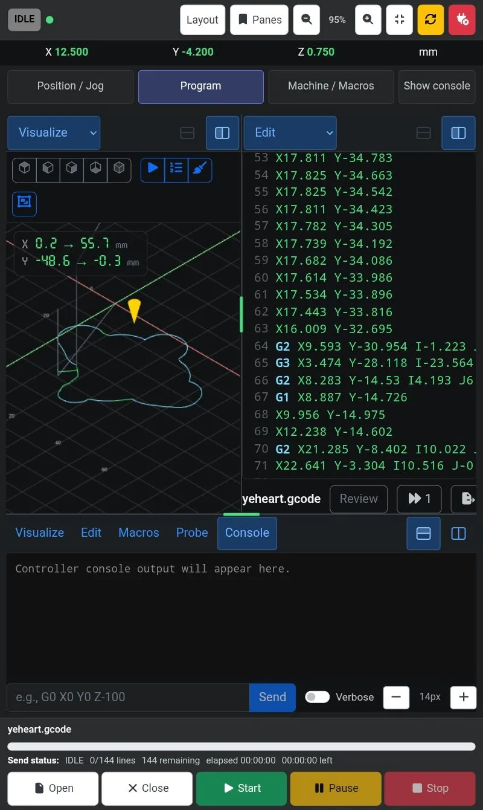483x810 pixels.
Task: Pause the running job
Action: 336,788
